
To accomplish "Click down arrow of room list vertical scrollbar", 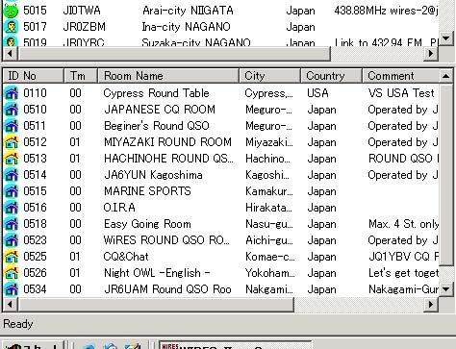I will [446, 289].
